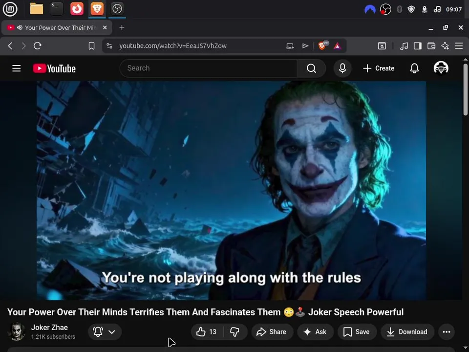Open the Share button
Screen dimensions: 469x352
(x=272, y=331)
